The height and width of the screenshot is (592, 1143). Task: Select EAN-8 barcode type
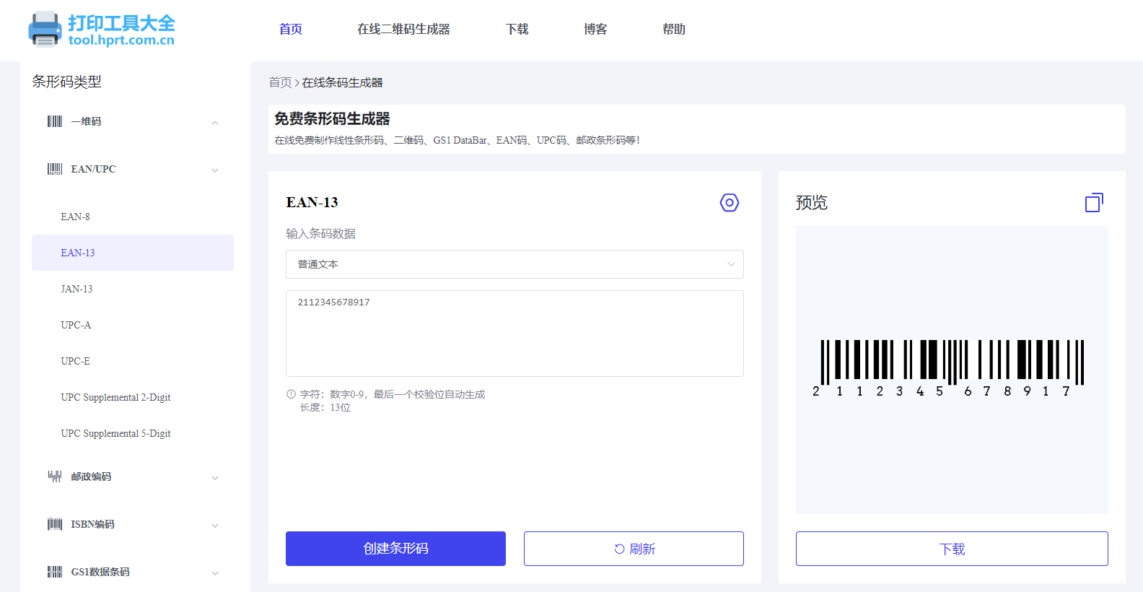tap(133, 217)
